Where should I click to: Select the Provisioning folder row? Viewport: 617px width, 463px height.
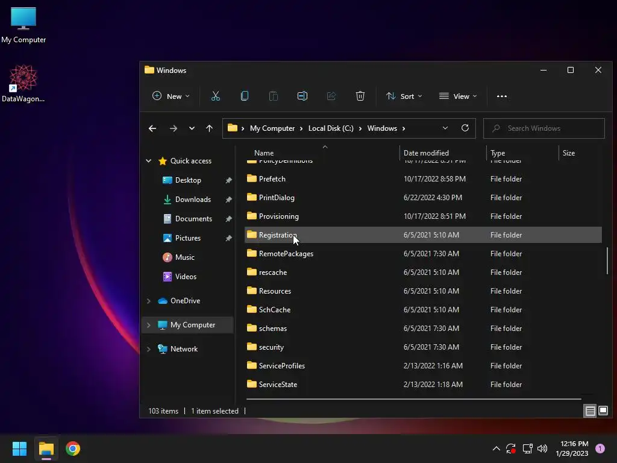423,216
